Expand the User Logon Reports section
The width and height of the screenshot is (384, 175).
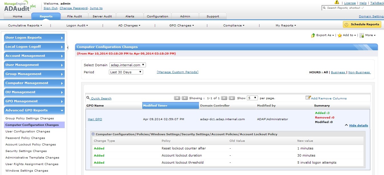pos(34,37)
